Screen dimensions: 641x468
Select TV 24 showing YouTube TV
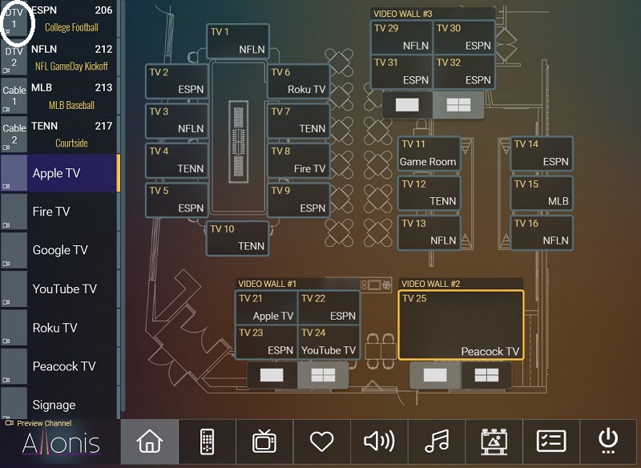pos(329,342)
